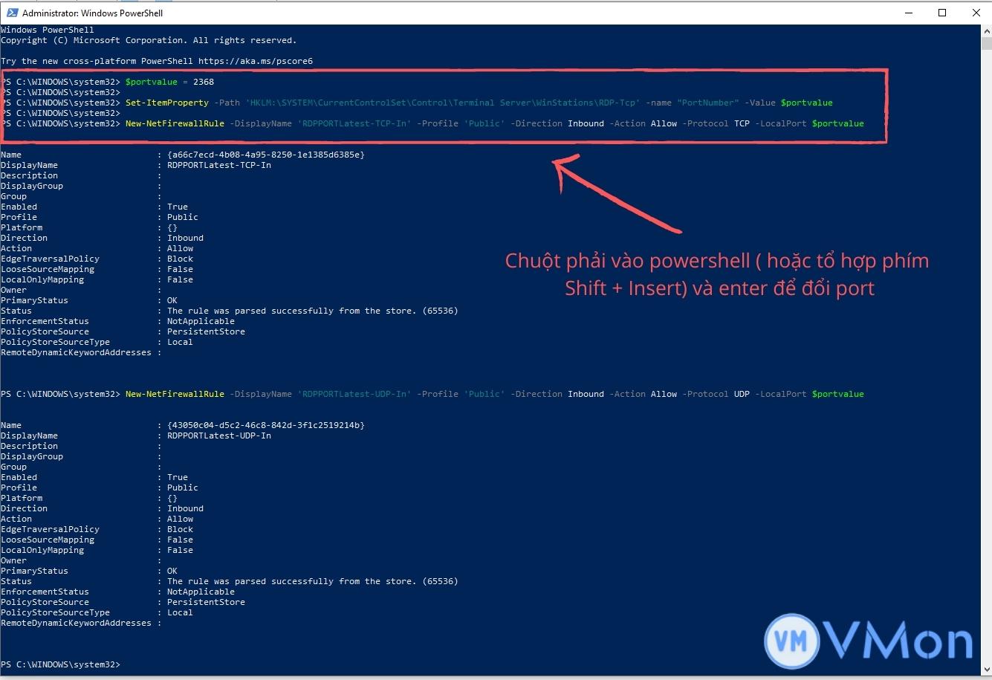The image size is (992, 680).
Task: Click the PersistentStore policy source value
Action: [x=207, y=331]
